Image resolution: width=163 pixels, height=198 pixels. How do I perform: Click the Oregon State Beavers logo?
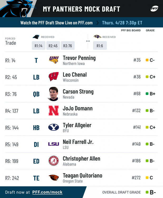[54, 178]
